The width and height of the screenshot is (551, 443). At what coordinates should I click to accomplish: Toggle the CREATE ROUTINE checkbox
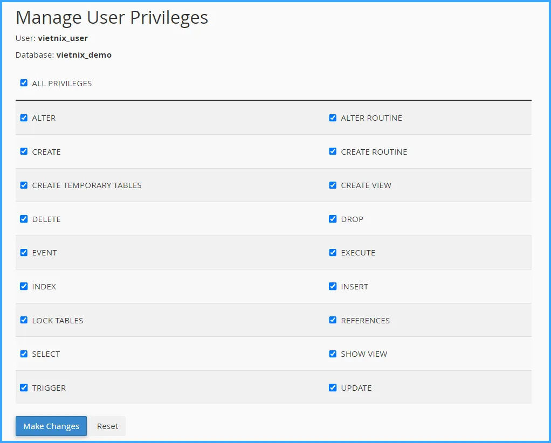click(x=333, y=151)
